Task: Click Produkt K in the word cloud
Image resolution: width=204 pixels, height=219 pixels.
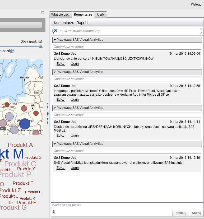Action: [x=27, y=198]
